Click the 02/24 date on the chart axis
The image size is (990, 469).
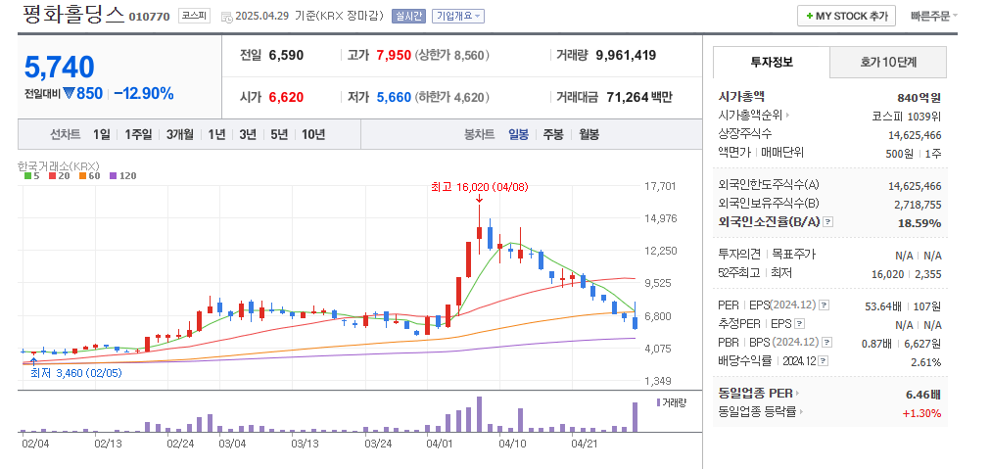tap(180, 444)
